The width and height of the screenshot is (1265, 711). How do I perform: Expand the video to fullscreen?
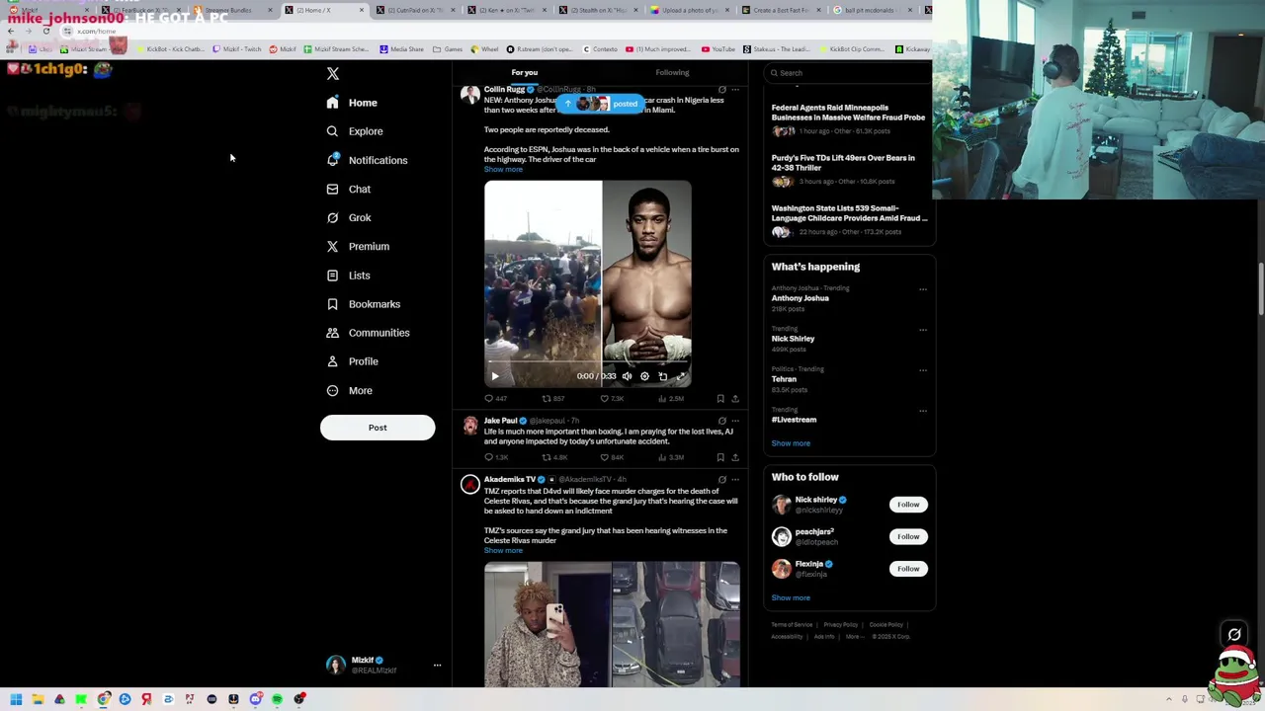coord(681,376)
